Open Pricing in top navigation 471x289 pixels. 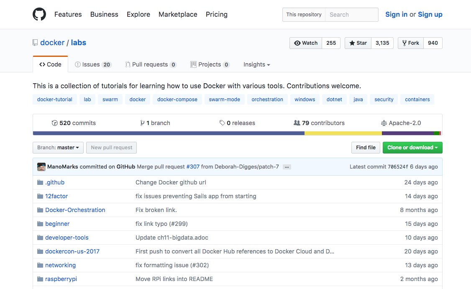tap(217, 14)
